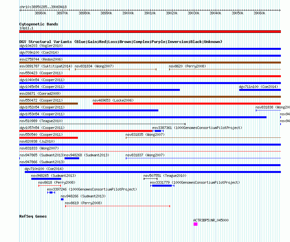Click the 39000k ruler position mark
Screen dimensions: 290x242
pyautogui.click(x=128, y=13)
